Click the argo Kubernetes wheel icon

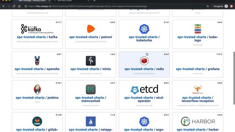[x=144, y=121]
